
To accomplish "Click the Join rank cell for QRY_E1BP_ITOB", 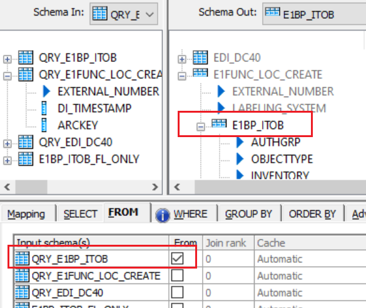I will (x=228, y=259).
